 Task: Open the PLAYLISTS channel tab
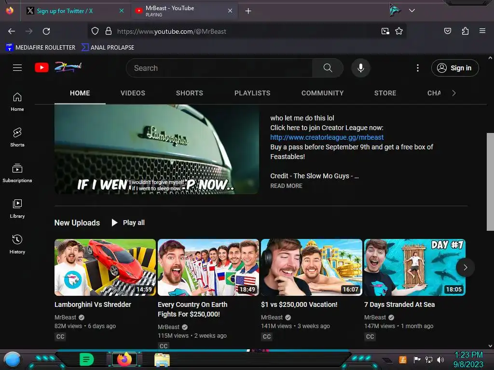pos(252,93)
